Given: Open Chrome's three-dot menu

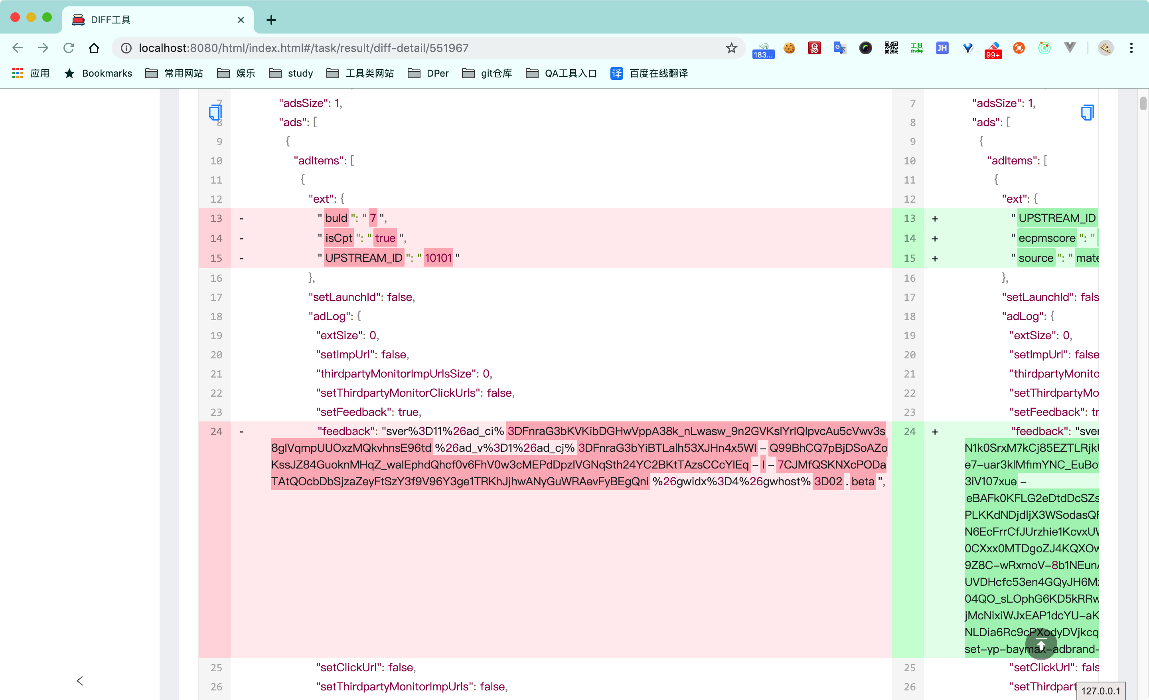Looking at the screenshot, I should (x=1132, y=48).
